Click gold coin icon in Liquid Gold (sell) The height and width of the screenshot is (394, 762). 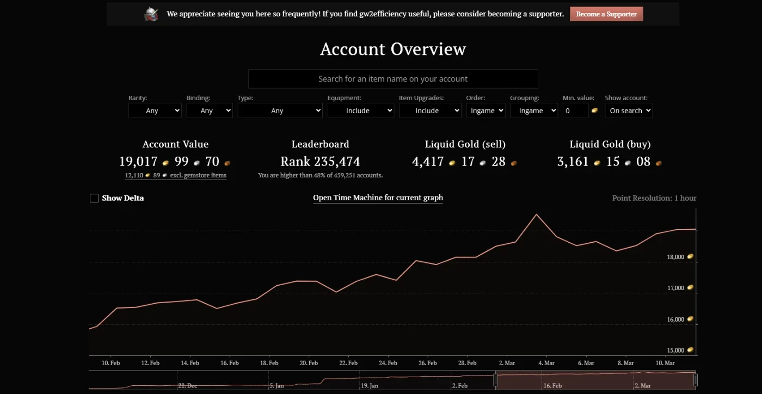tap(452, 162)
